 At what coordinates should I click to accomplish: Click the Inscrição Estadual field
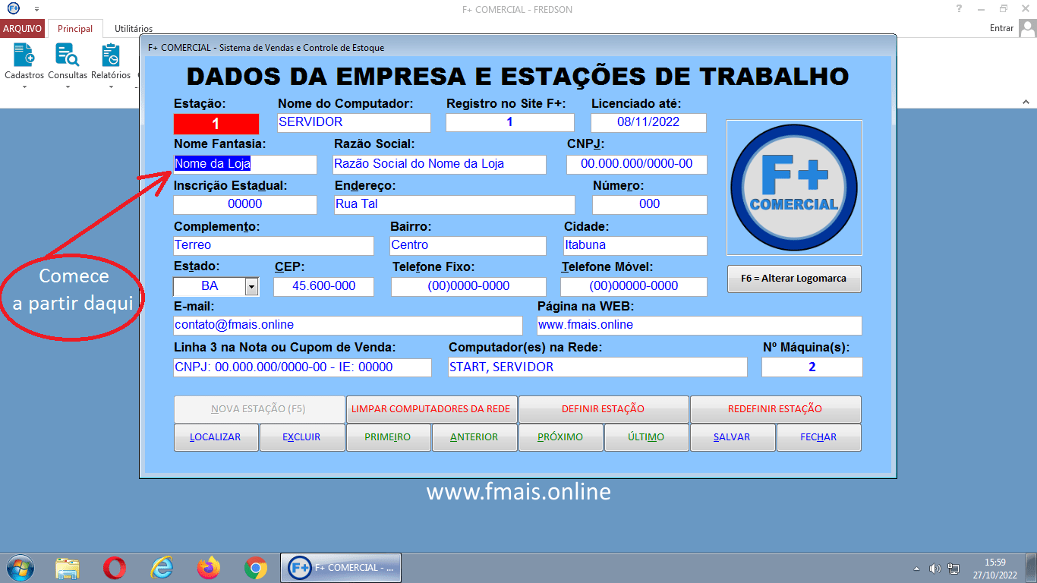(x=245, y=204)
